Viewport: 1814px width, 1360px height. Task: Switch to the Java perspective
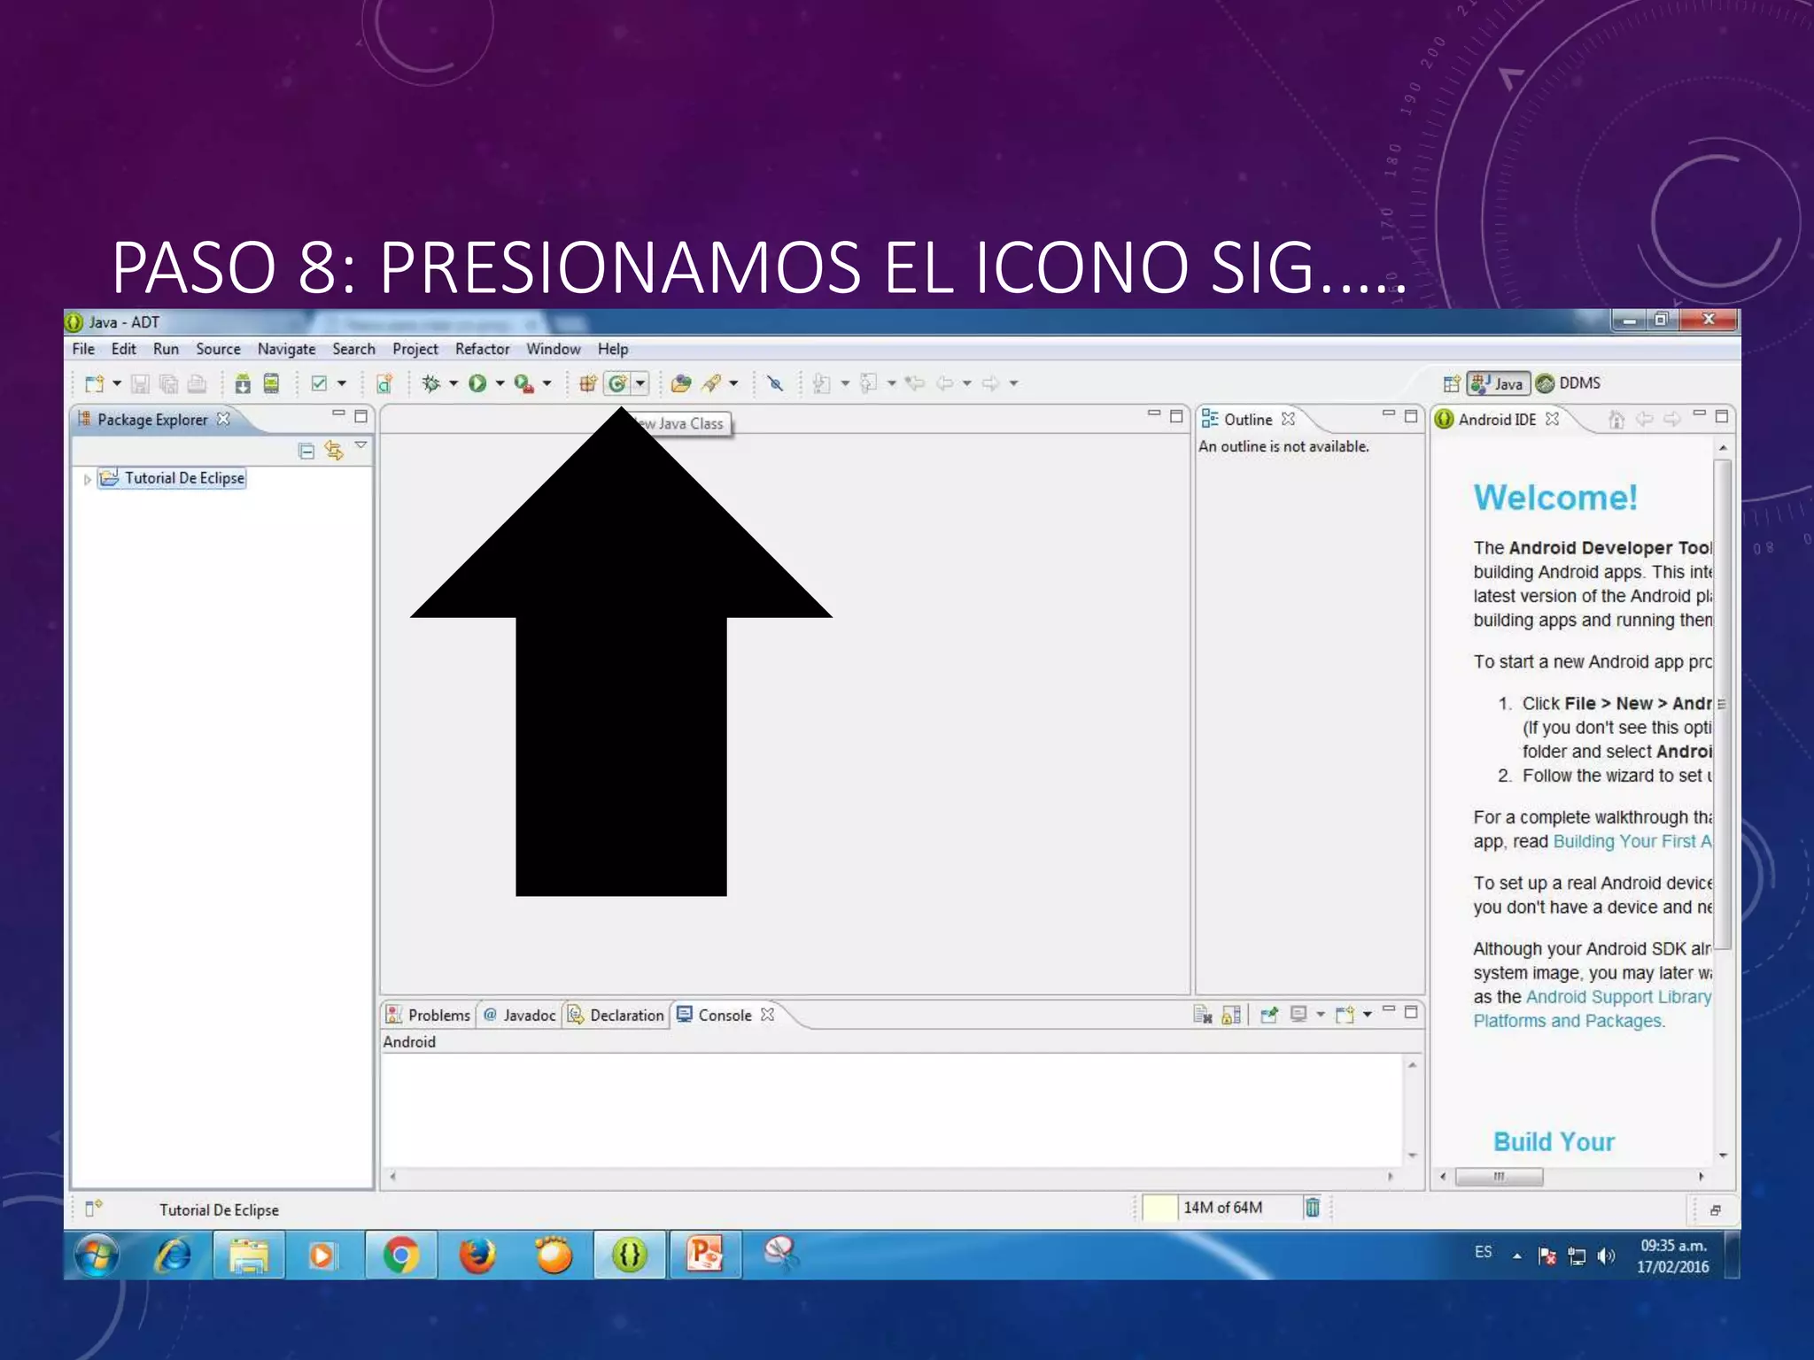[x=1498, y=383]
